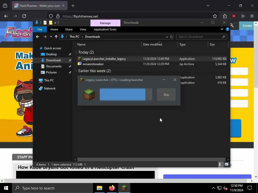Click Firefox tracking protection shield icon
This screenshot has height=193, width=258.
coord(51,16)
